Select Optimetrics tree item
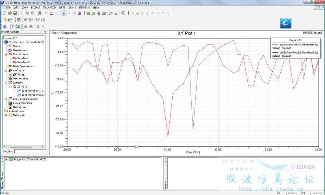Screen dimensions: 325x195 click(21, 79)
